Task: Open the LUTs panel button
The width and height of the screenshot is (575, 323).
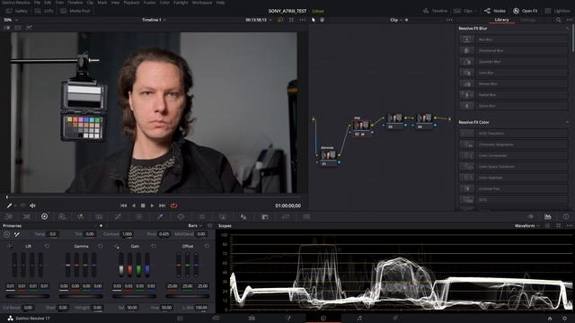Action: (x=44, y=11)
